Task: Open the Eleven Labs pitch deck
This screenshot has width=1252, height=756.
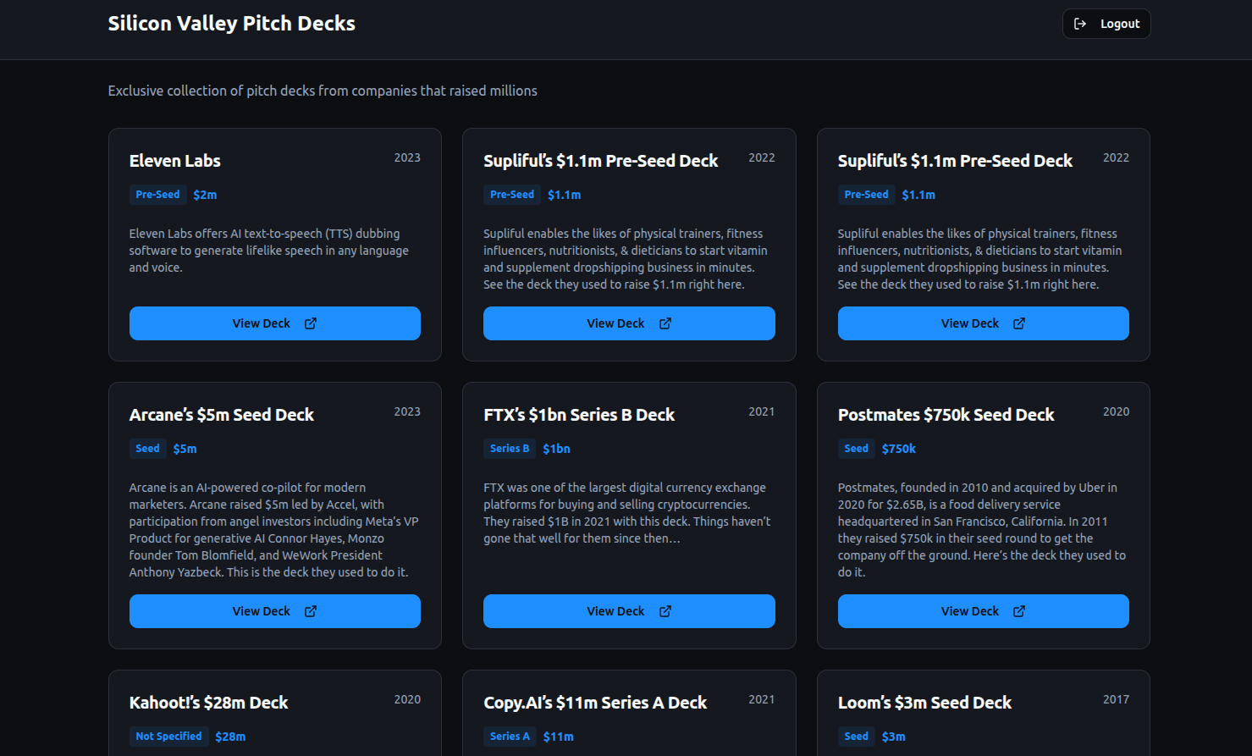Action: [274, 323]
